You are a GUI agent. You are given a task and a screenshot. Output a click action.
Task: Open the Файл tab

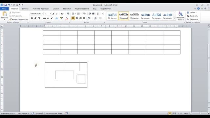point(4,9)
